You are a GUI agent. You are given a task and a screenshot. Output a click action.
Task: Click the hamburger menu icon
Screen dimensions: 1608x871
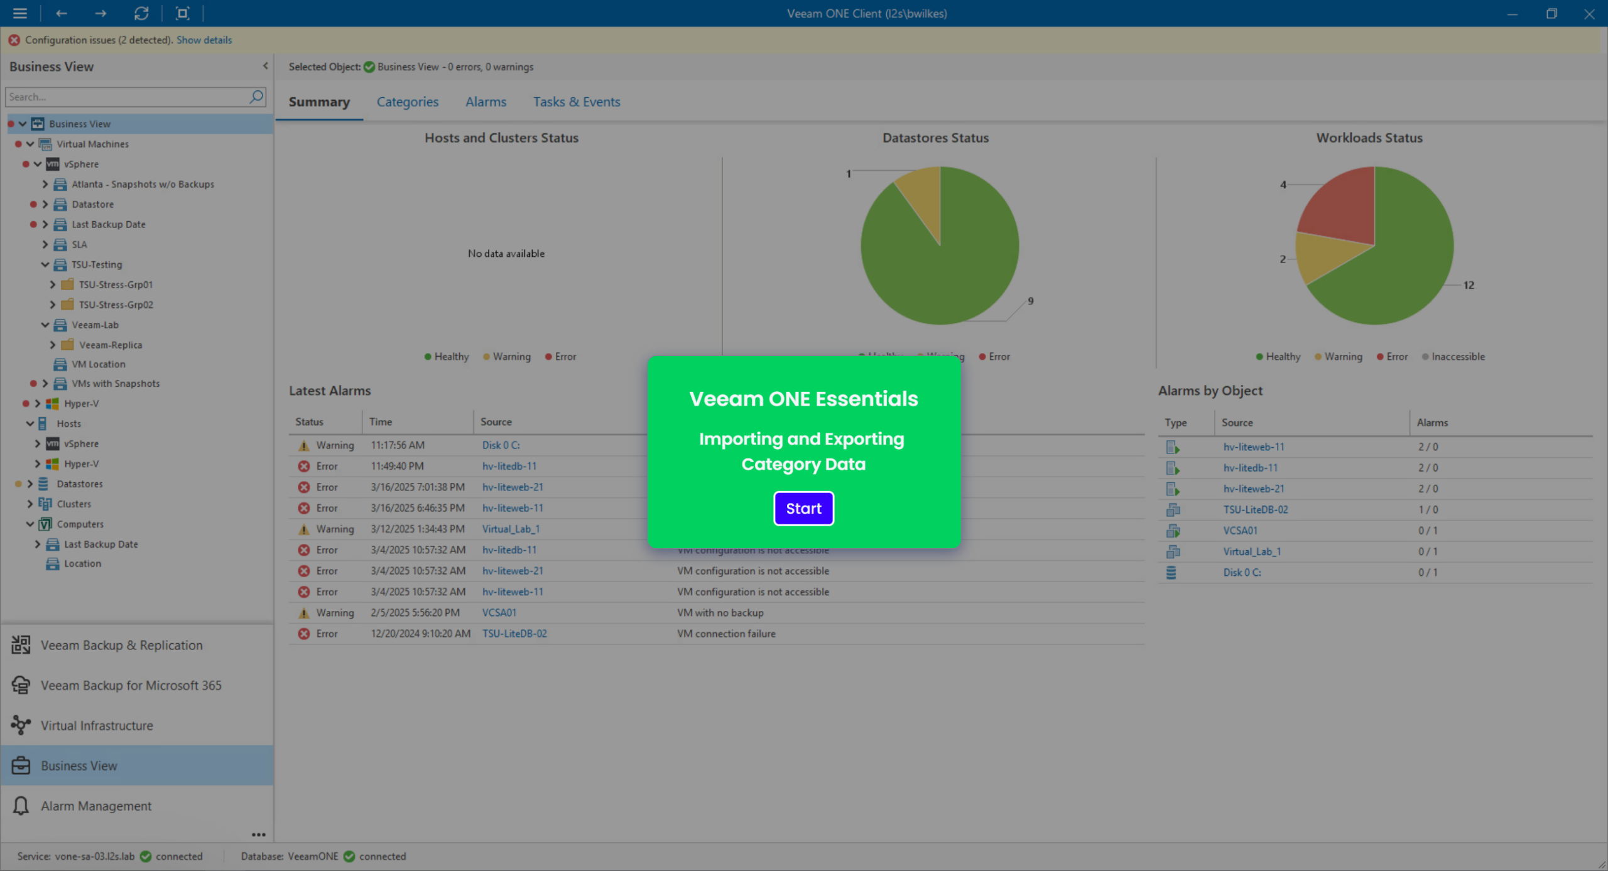(x=19, y=13)
